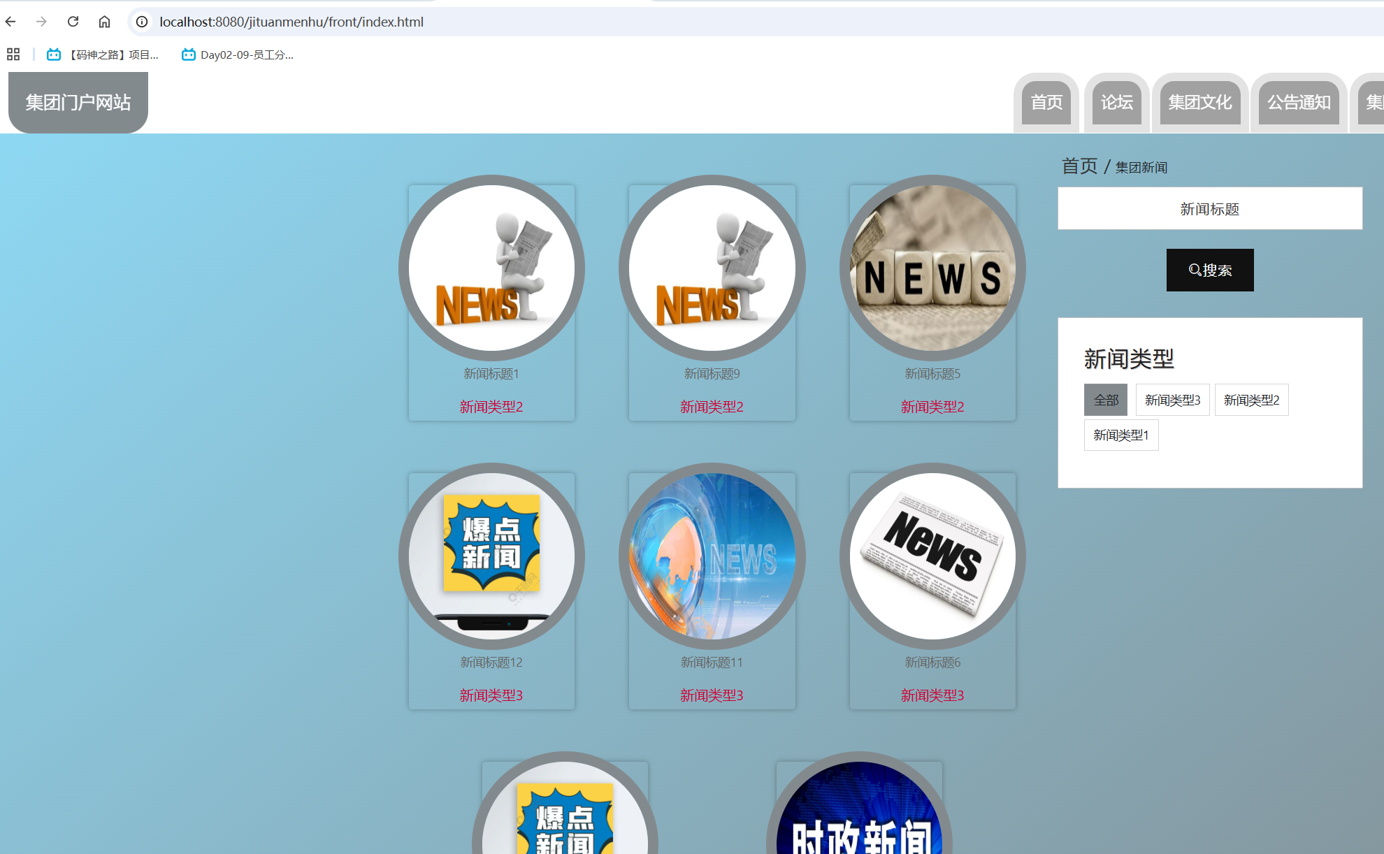Click 新闻类型2 label under 新闻标题1
Image resolution: width=1384 pixels, height=854 pixels.
[x=491, y=407]
